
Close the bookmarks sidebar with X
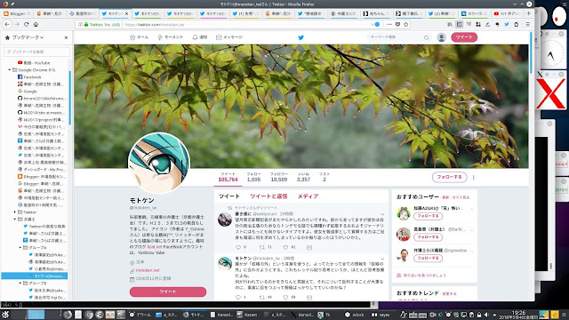pos(66,37)
